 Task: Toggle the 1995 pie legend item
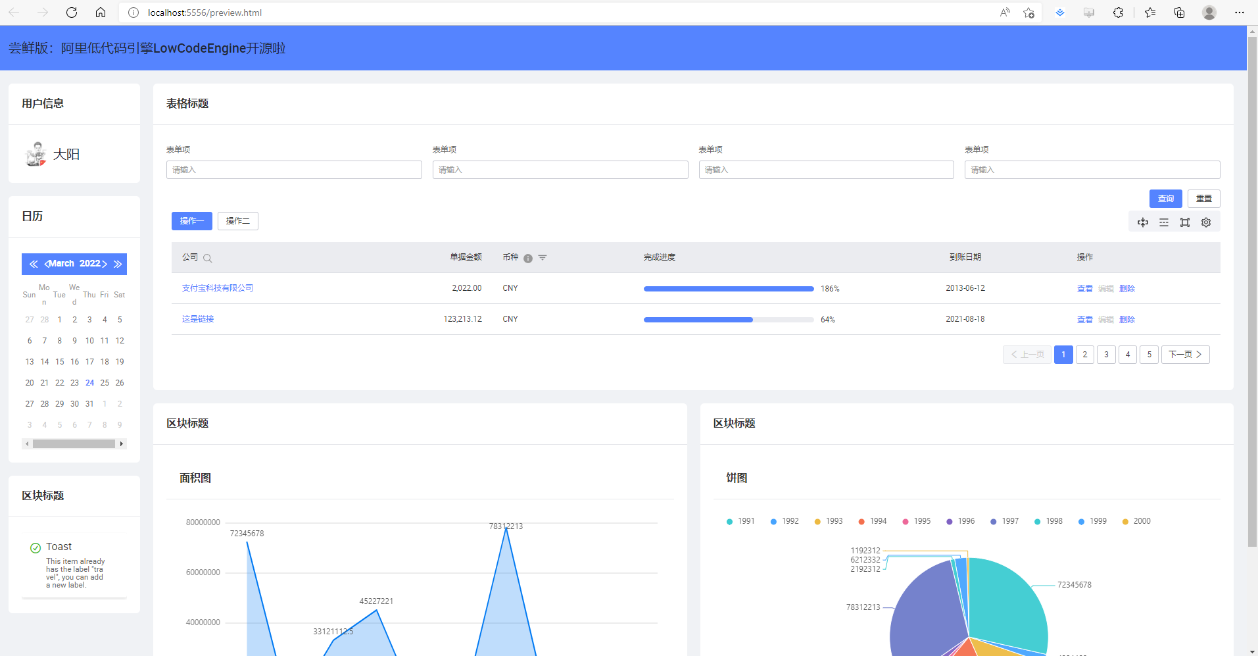point(917,521)
